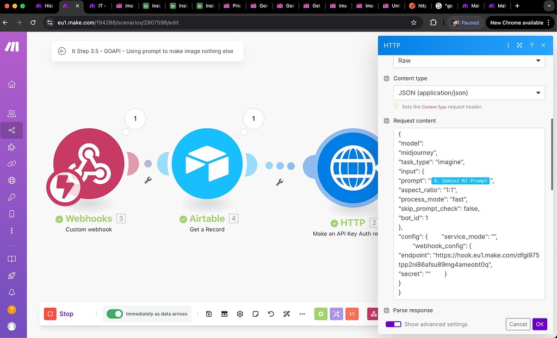This screenshot has width=557, height=338.
Task: Uncheck the Content type checkbox
Action: (386, 78)
